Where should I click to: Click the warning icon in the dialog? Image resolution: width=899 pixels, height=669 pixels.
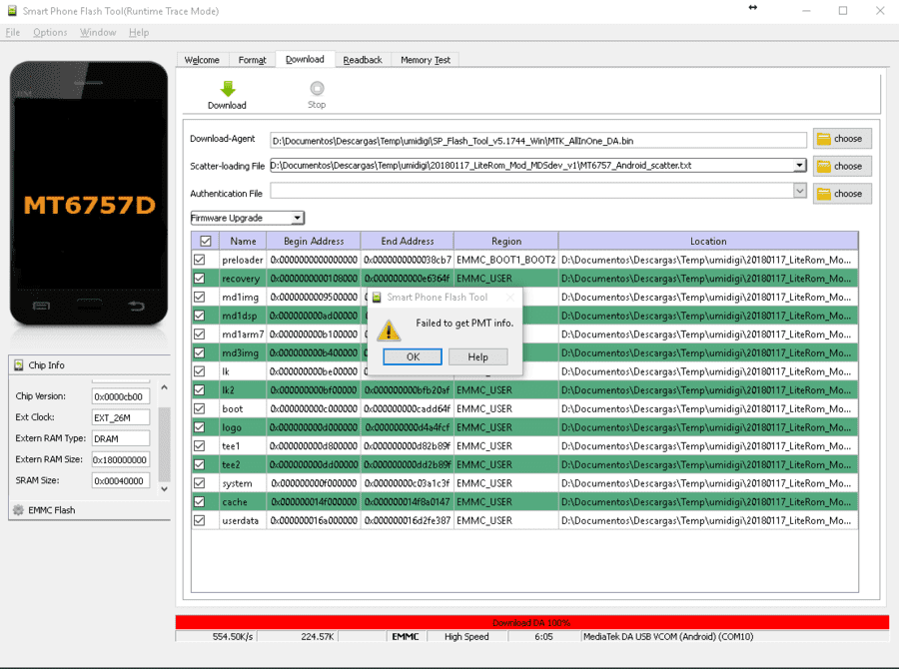click(389, 330)
